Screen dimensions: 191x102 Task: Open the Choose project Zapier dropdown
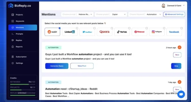coord(111,14)
